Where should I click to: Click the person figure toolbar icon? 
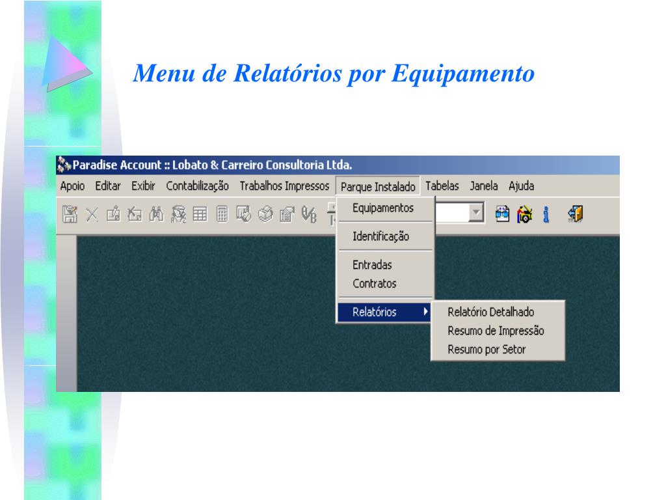coord(178,214)
